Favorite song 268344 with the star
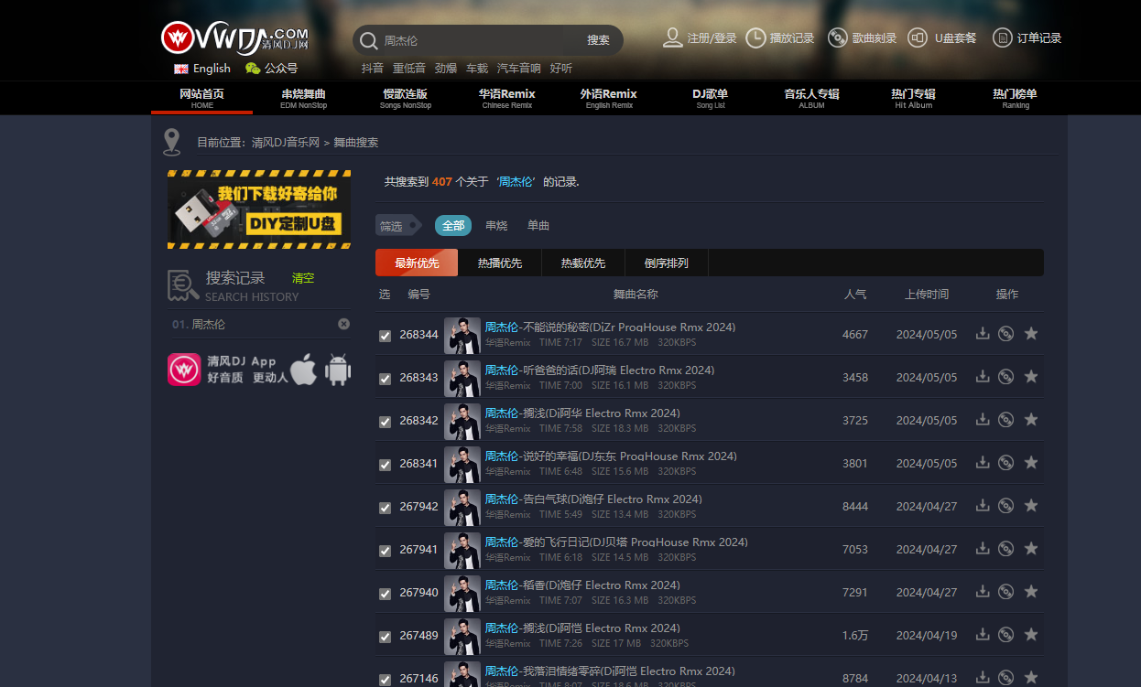Screen dimensions: 1141x687 (x=1031, y=334)
